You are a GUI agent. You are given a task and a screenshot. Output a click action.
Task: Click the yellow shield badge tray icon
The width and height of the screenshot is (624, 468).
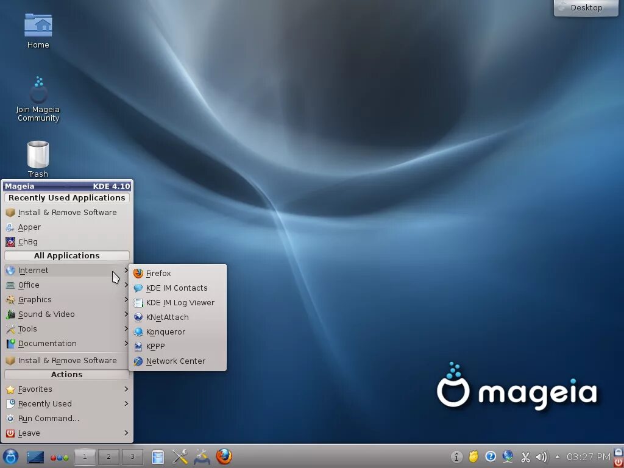tap(473, 456)
